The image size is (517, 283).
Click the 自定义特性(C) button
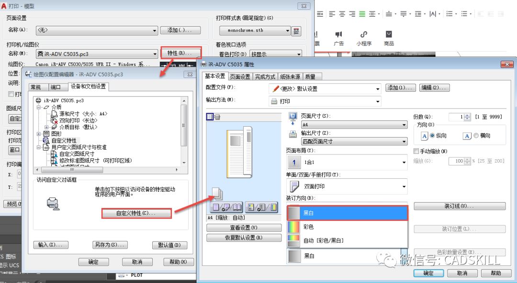point(136,214)
